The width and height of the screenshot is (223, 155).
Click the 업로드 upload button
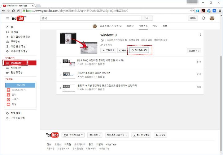coord(193,18)
